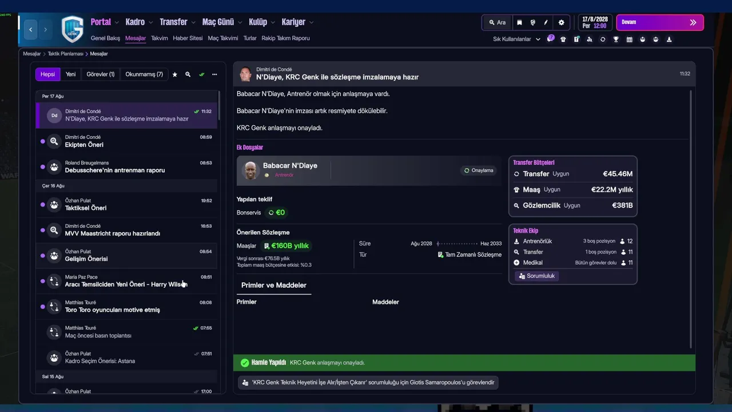
Task: Open the tactics board shortcut icon
Action: [x=576, y=39]
